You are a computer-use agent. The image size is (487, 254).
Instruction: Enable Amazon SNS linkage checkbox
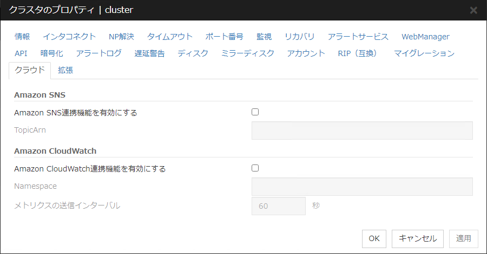[x=255, y=112]
